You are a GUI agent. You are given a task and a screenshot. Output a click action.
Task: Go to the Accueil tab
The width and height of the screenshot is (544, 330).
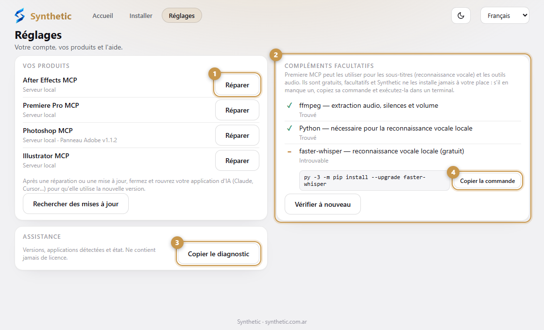(x=102, y=16)
